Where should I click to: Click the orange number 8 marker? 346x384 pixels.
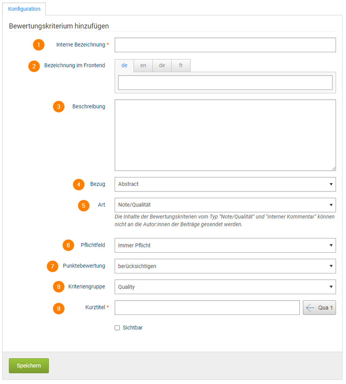click(x=59, y=286)
